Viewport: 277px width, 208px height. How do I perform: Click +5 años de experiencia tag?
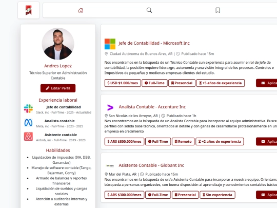tap(221, 83)
